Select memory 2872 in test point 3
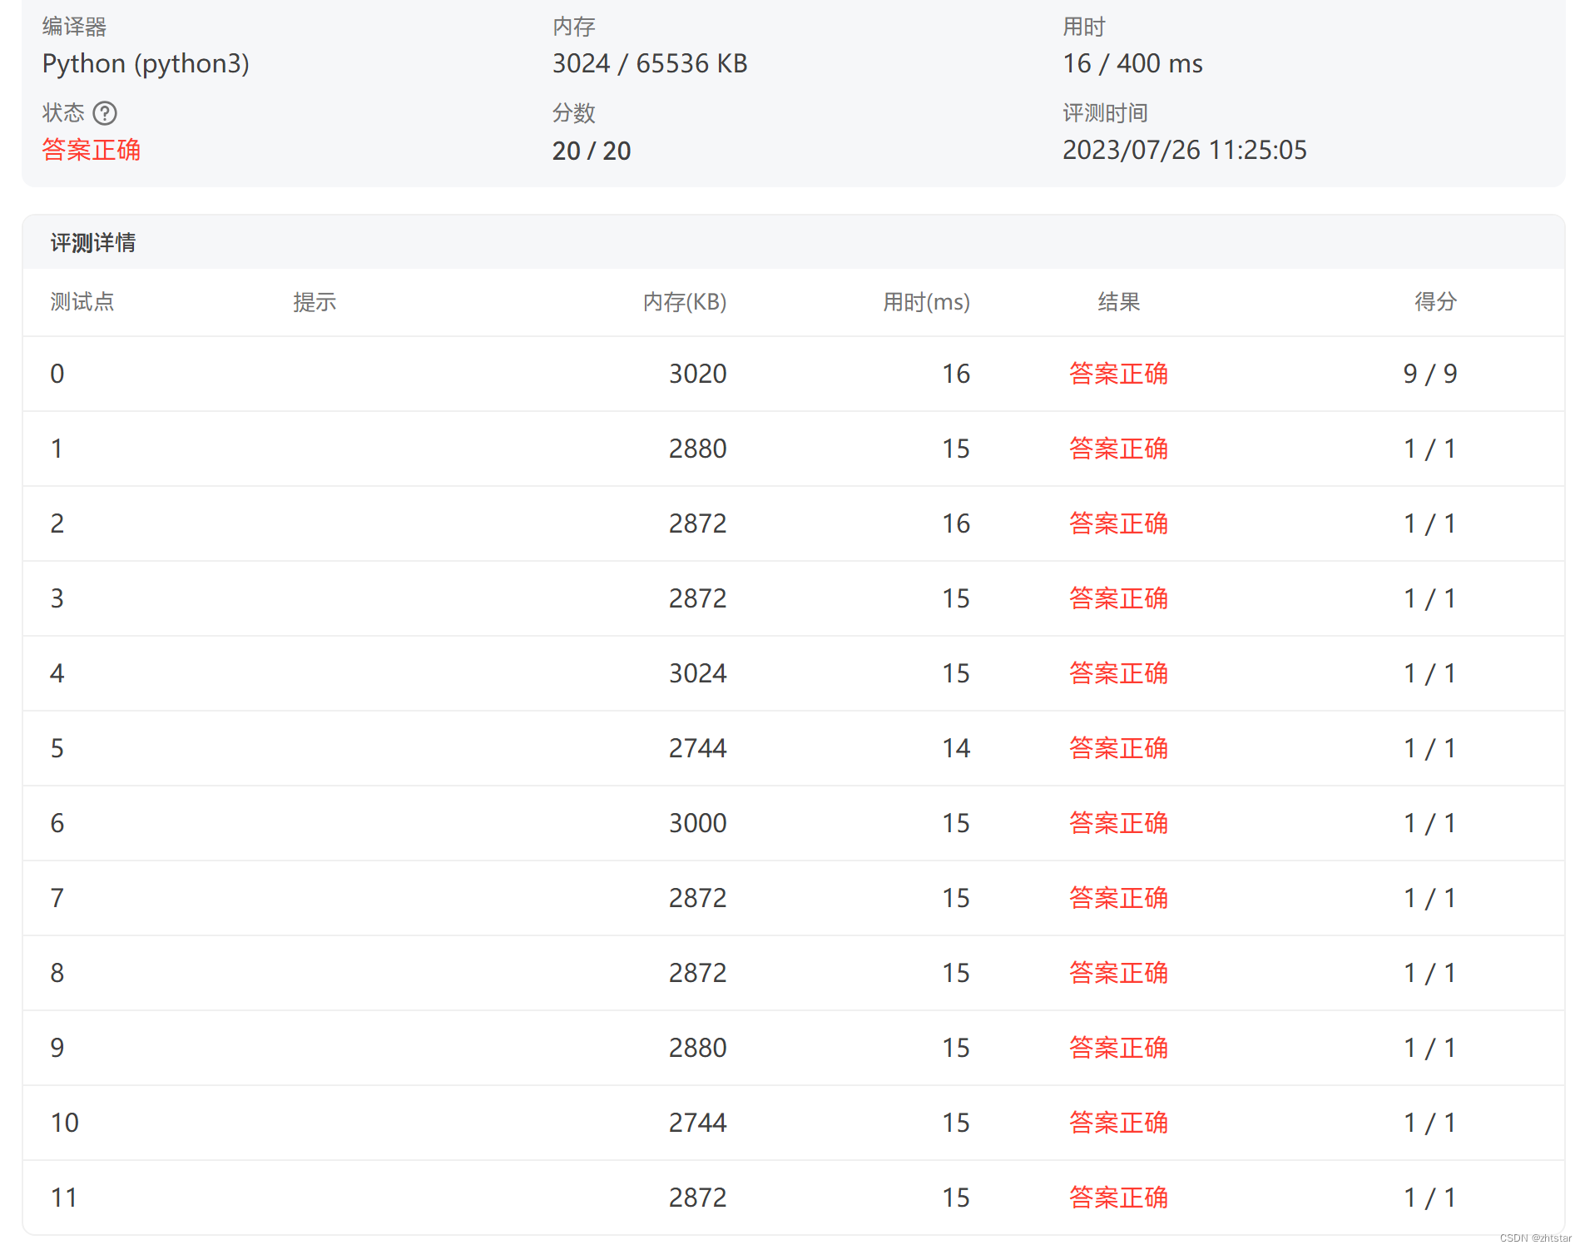 698,598
